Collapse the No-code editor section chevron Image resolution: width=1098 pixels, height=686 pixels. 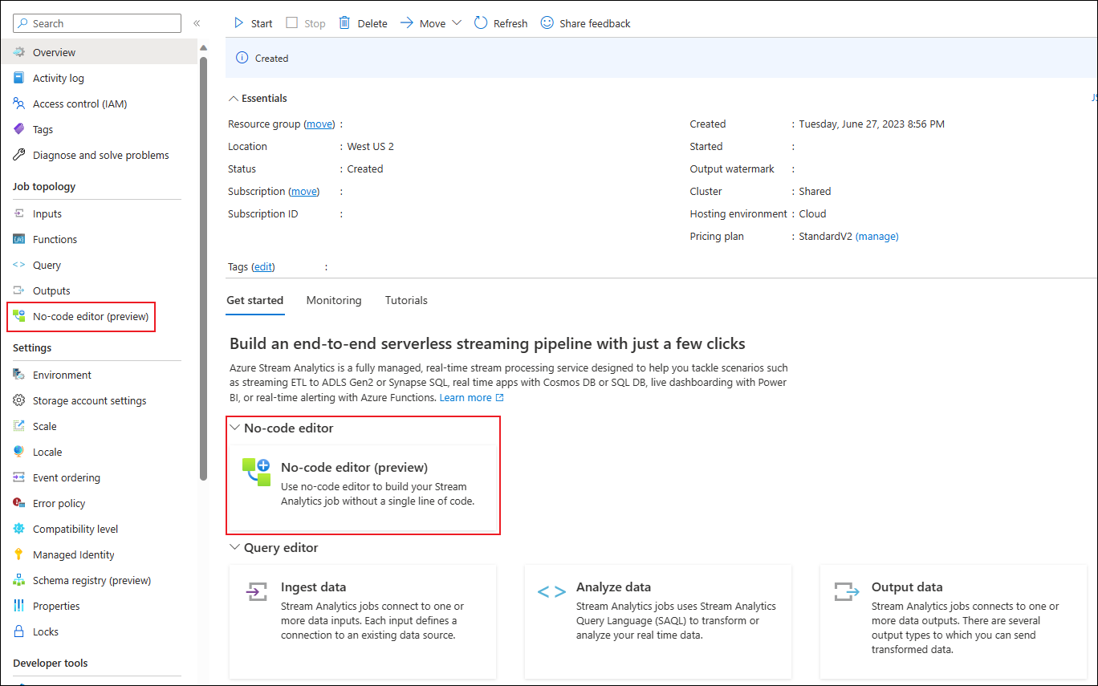[x=235, y=428]
